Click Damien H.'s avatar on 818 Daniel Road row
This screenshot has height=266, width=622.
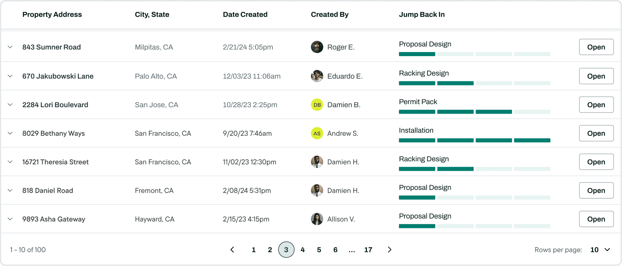point(317,190)
